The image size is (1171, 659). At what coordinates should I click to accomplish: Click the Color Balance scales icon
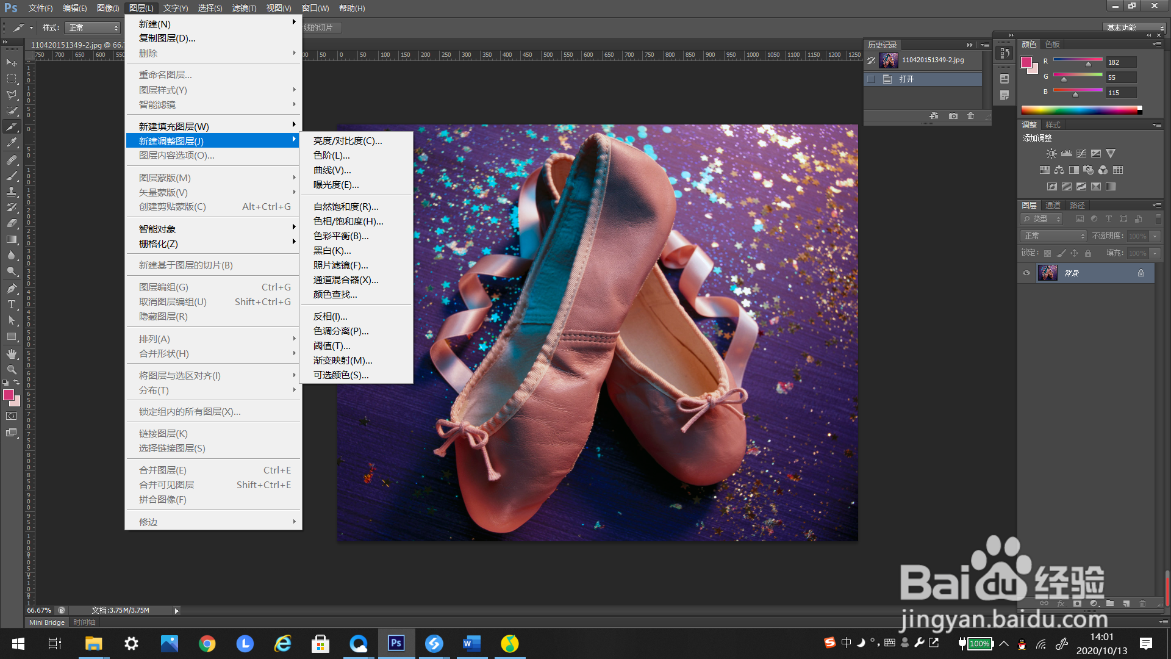[x=1059, y=170]
